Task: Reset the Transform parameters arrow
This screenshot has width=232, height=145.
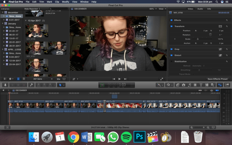Action: tap(227, 26)
